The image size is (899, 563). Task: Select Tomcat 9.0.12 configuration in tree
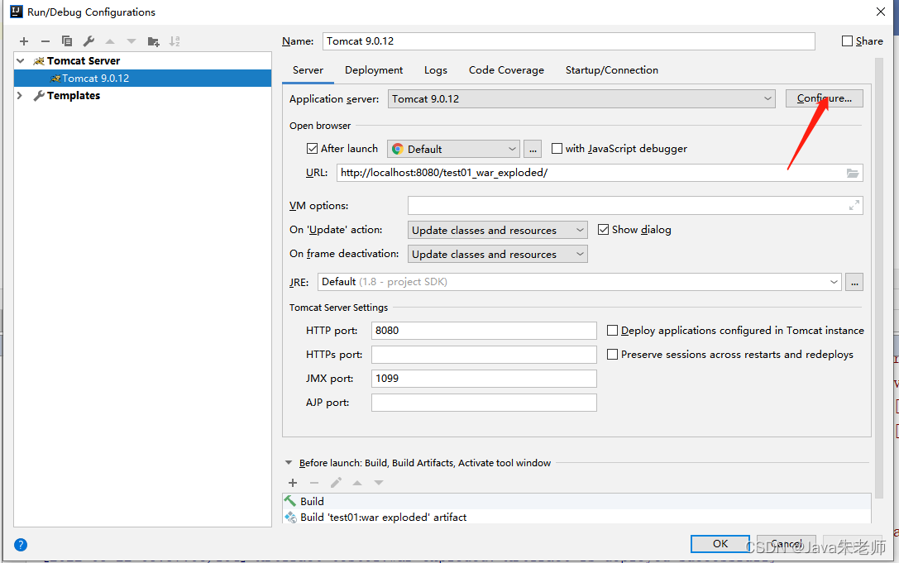[142, 78]
